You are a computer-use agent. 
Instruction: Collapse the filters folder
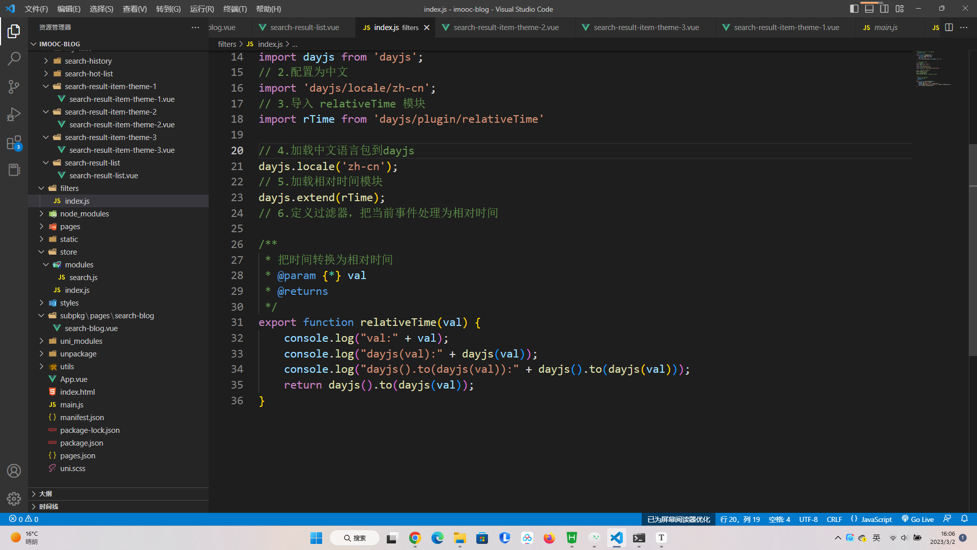point(41,188)
